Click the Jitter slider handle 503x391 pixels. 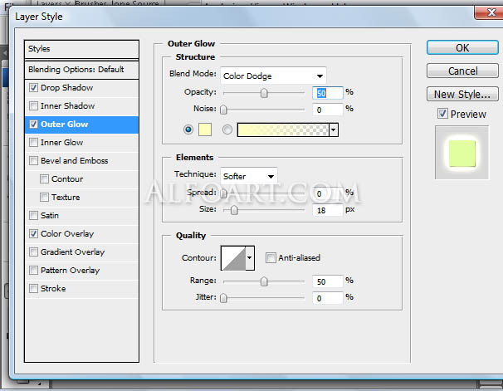click(x=223, y=298)
